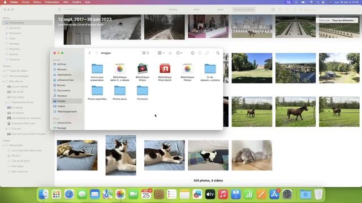Open the Filtrer par dropdown in Photos
The width and height of the screenshot is (362, 203).
tap(337, 20)
